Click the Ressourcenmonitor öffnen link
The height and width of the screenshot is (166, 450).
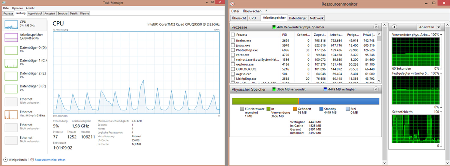[50, 160]
